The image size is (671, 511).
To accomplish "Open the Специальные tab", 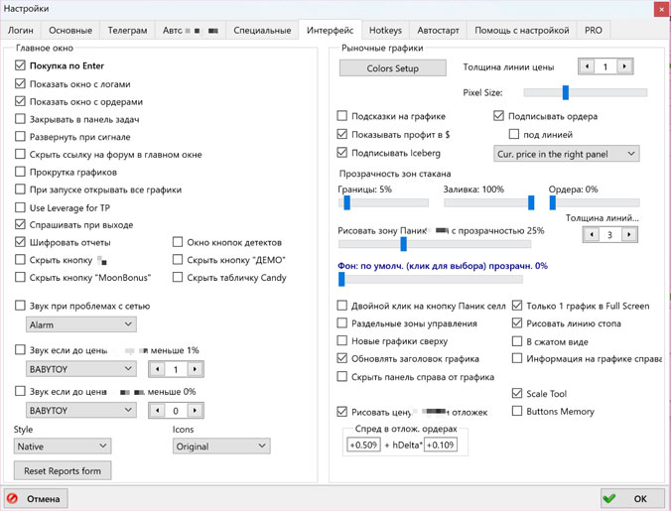I will click(x=262, y=31).
